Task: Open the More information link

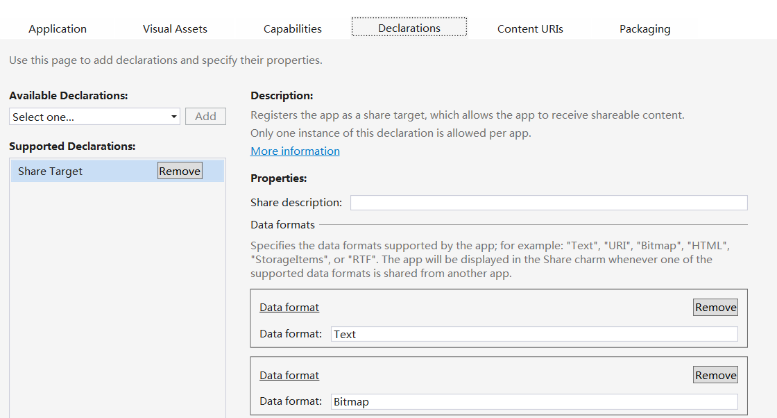Action: pos(295,151)
